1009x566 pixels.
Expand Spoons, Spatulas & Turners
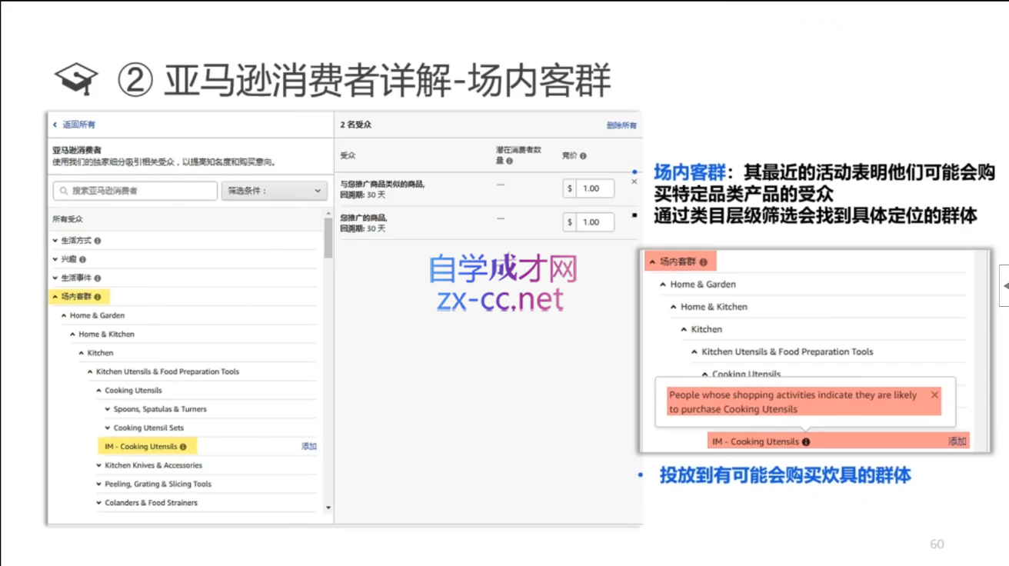click(108, 409)
